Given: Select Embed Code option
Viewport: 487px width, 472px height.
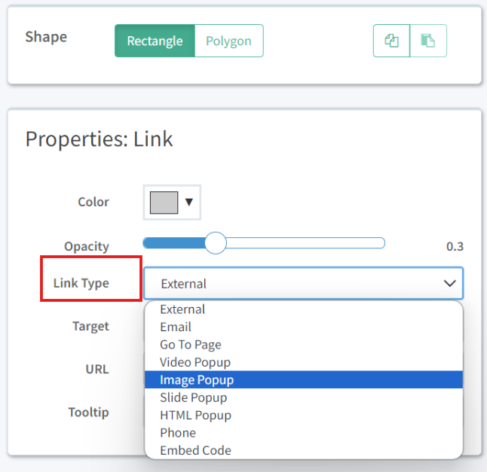Looking at the screenshot, I should 195,450.
